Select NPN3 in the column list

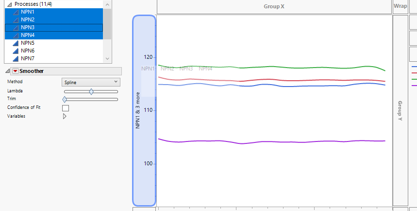54,27
